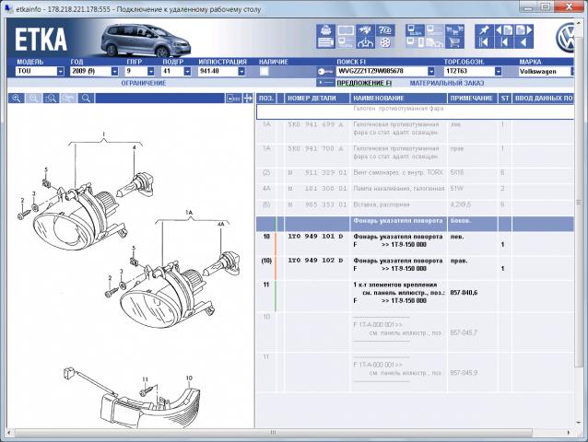Click reference 857-040,6 in row 11

(464, 293)
